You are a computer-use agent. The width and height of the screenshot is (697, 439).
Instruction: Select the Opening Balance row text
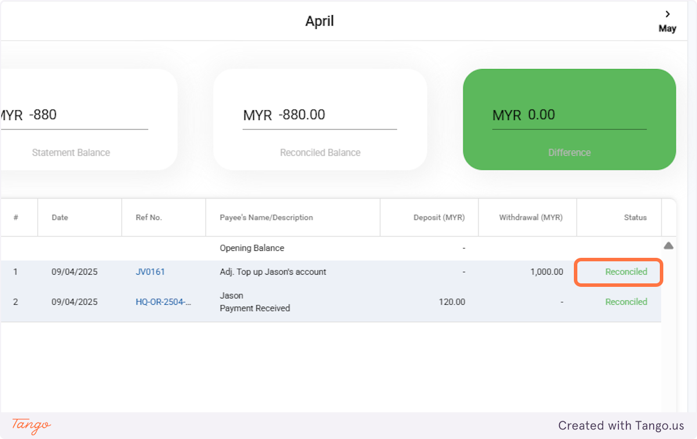(252, 248)
